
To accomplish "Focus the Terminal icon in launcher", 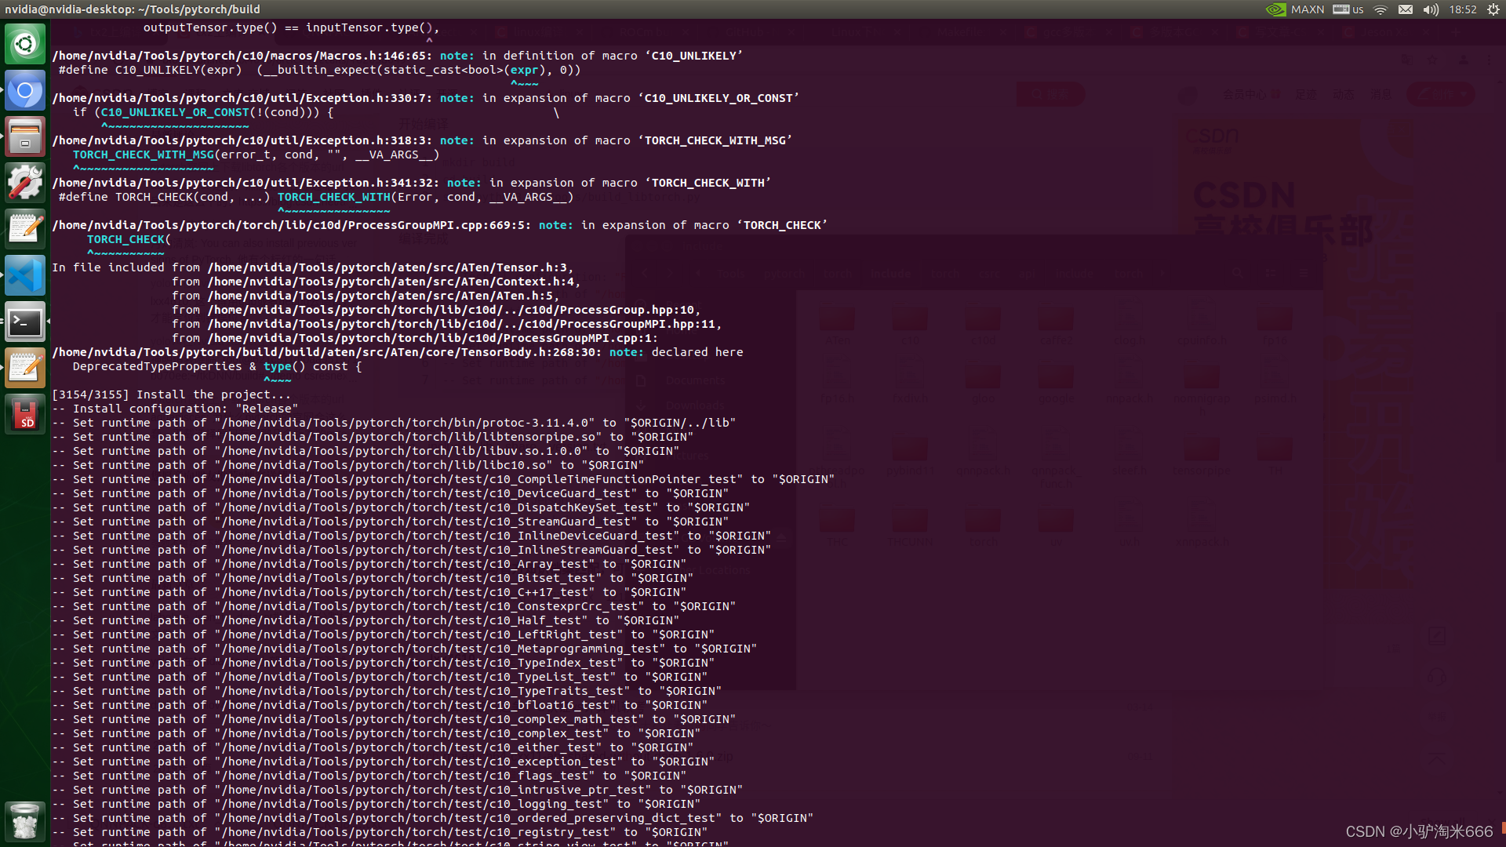I will point(25,322).
